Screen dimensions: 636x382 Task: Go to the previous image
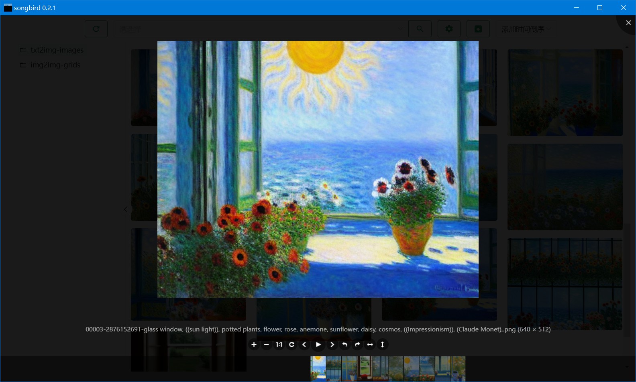tap(304, 344)
